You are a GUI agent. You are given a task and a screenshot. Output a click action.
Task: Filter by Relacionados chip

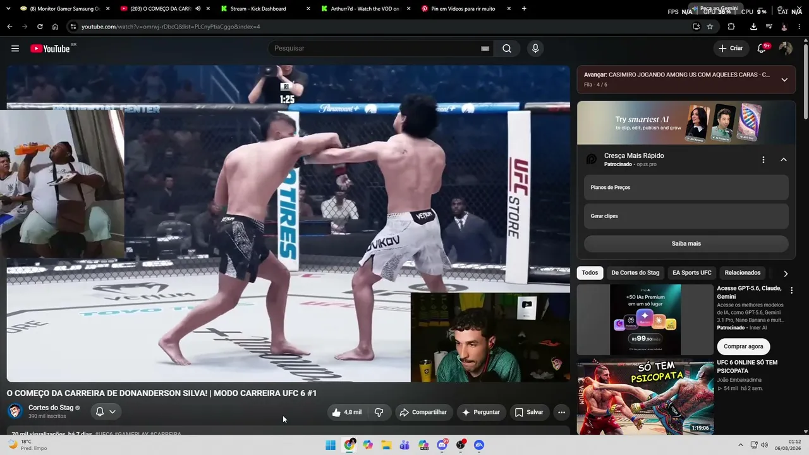[x=743, y=273]
